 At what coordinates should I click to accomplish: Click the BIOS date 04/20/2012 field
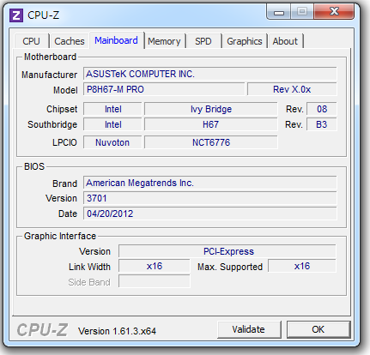(x=210, y=214)
